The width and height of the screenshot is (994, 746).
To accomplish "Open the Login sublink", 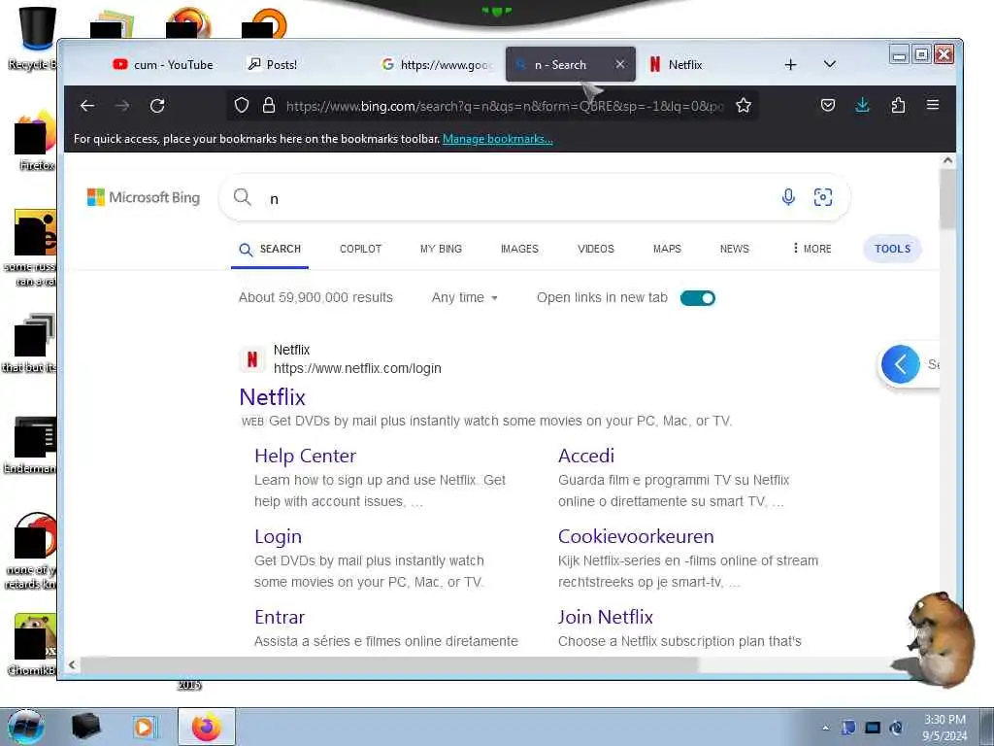I will pyautogui.click(x=278, y=536).
